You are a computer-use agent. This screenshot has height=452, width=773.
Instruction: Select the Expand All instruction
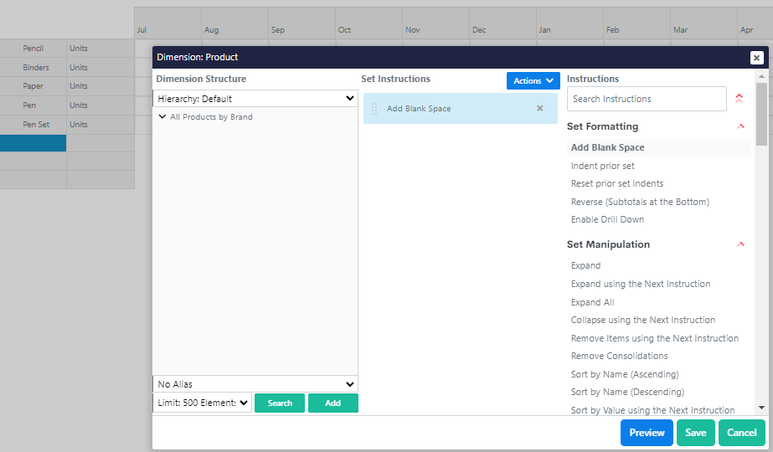tap(592, 302)
